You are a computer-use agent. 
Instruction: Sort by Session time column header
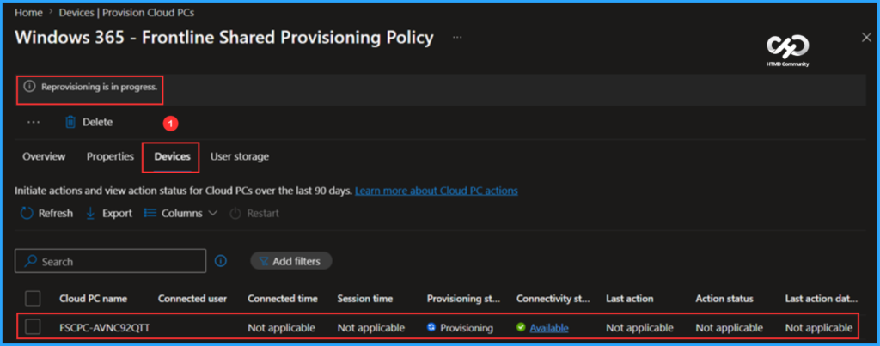point(364,299)
